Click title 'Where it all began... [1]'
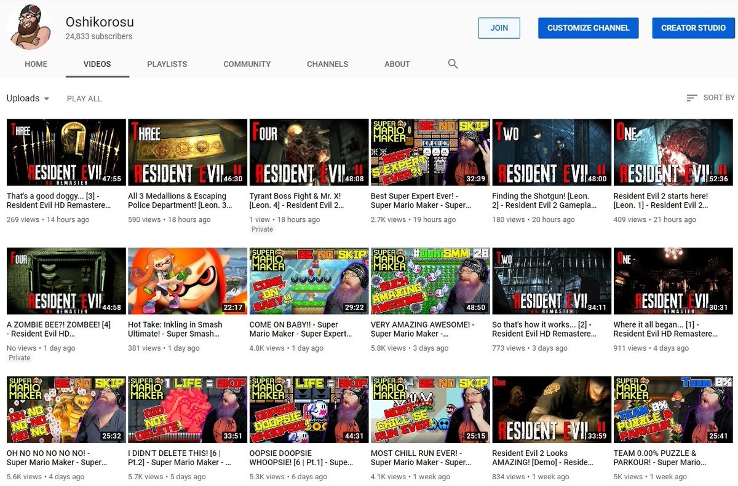This screenshot has height=486, width=738. (x=665, y=329)
